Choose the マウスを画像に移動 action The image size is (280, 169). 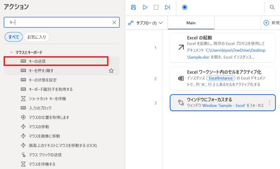point(62,136)
